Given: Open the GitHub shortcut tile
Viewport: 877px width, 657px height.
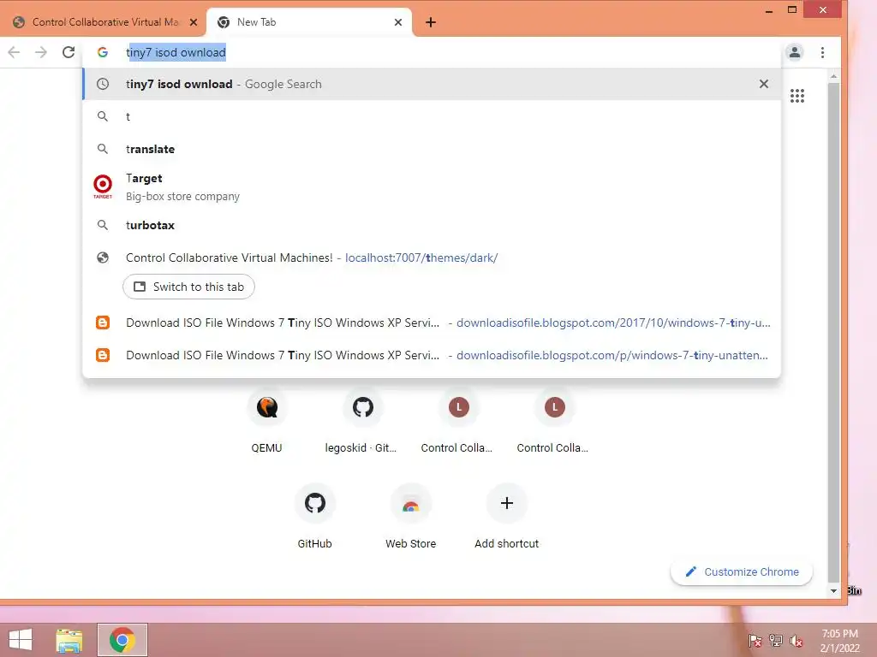Looking at the screenshot, I should pos(315,518).
